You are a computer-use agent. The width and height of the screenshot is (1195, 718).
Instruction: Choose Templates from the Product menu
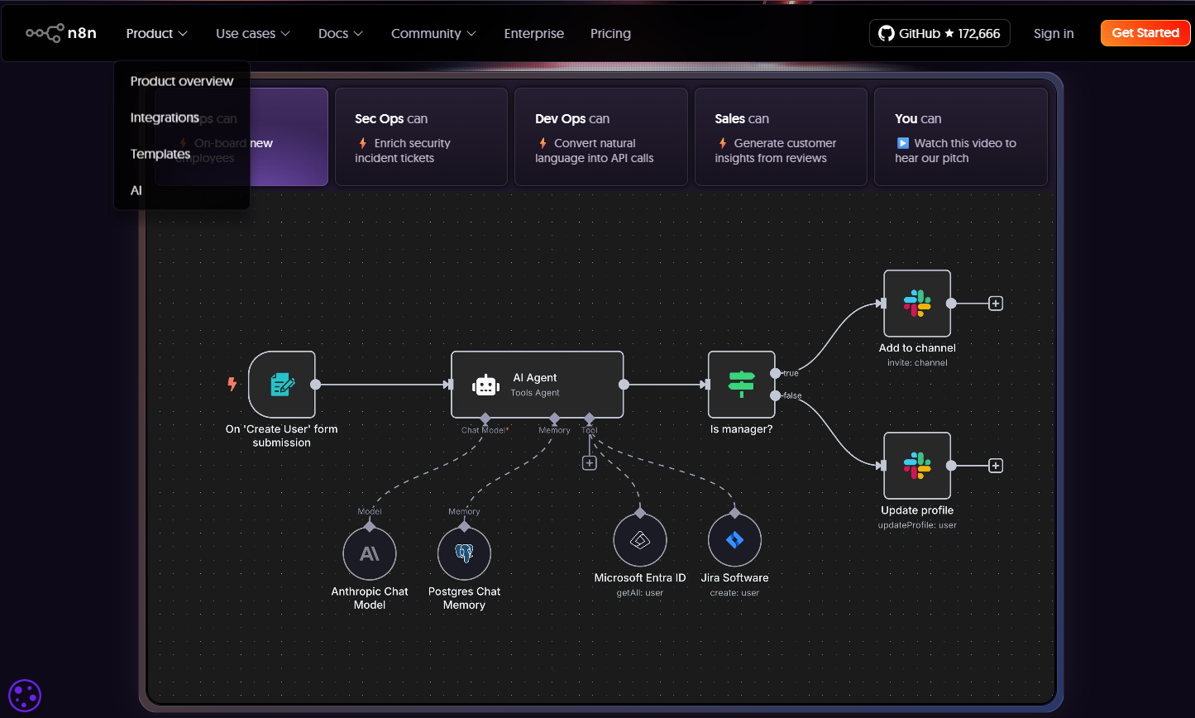[x=160, y=154]
